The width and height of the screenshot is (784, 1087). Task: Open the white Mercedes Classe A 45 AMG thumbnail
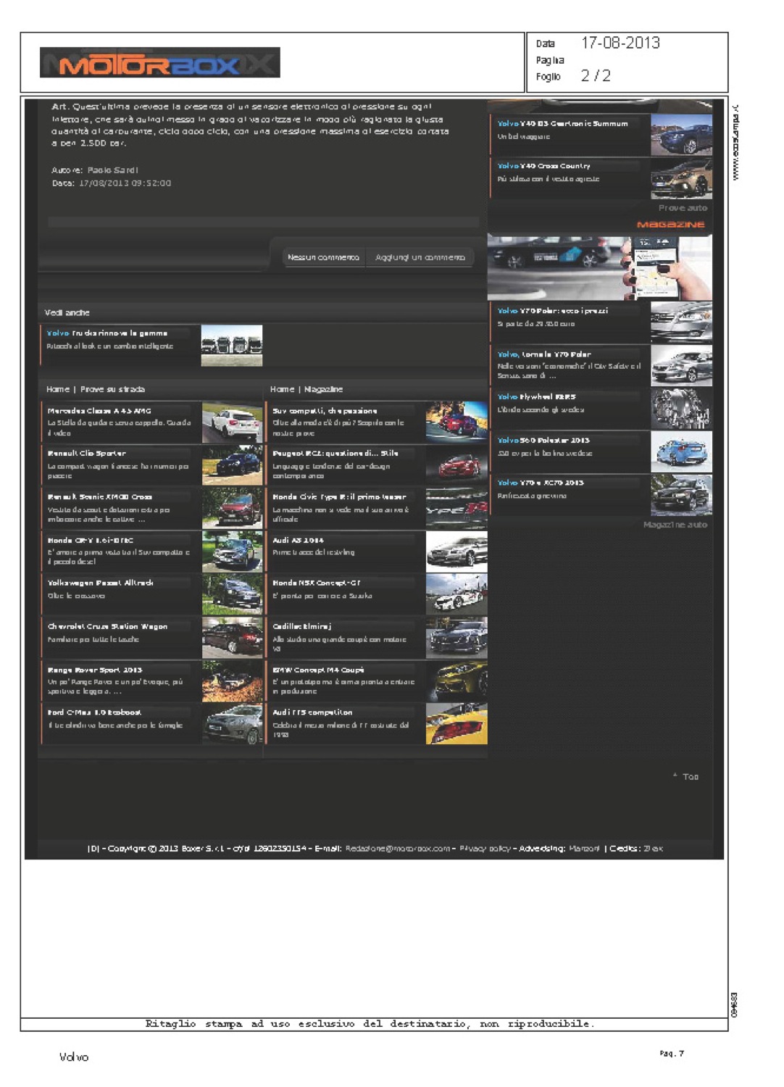(232, 422)
